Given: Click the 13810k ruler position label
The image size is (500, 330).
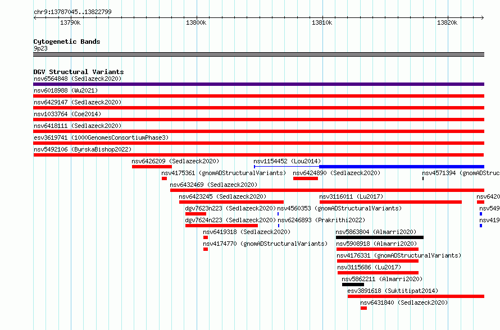Looking at the screenshot, I should (x=322, y=22).
